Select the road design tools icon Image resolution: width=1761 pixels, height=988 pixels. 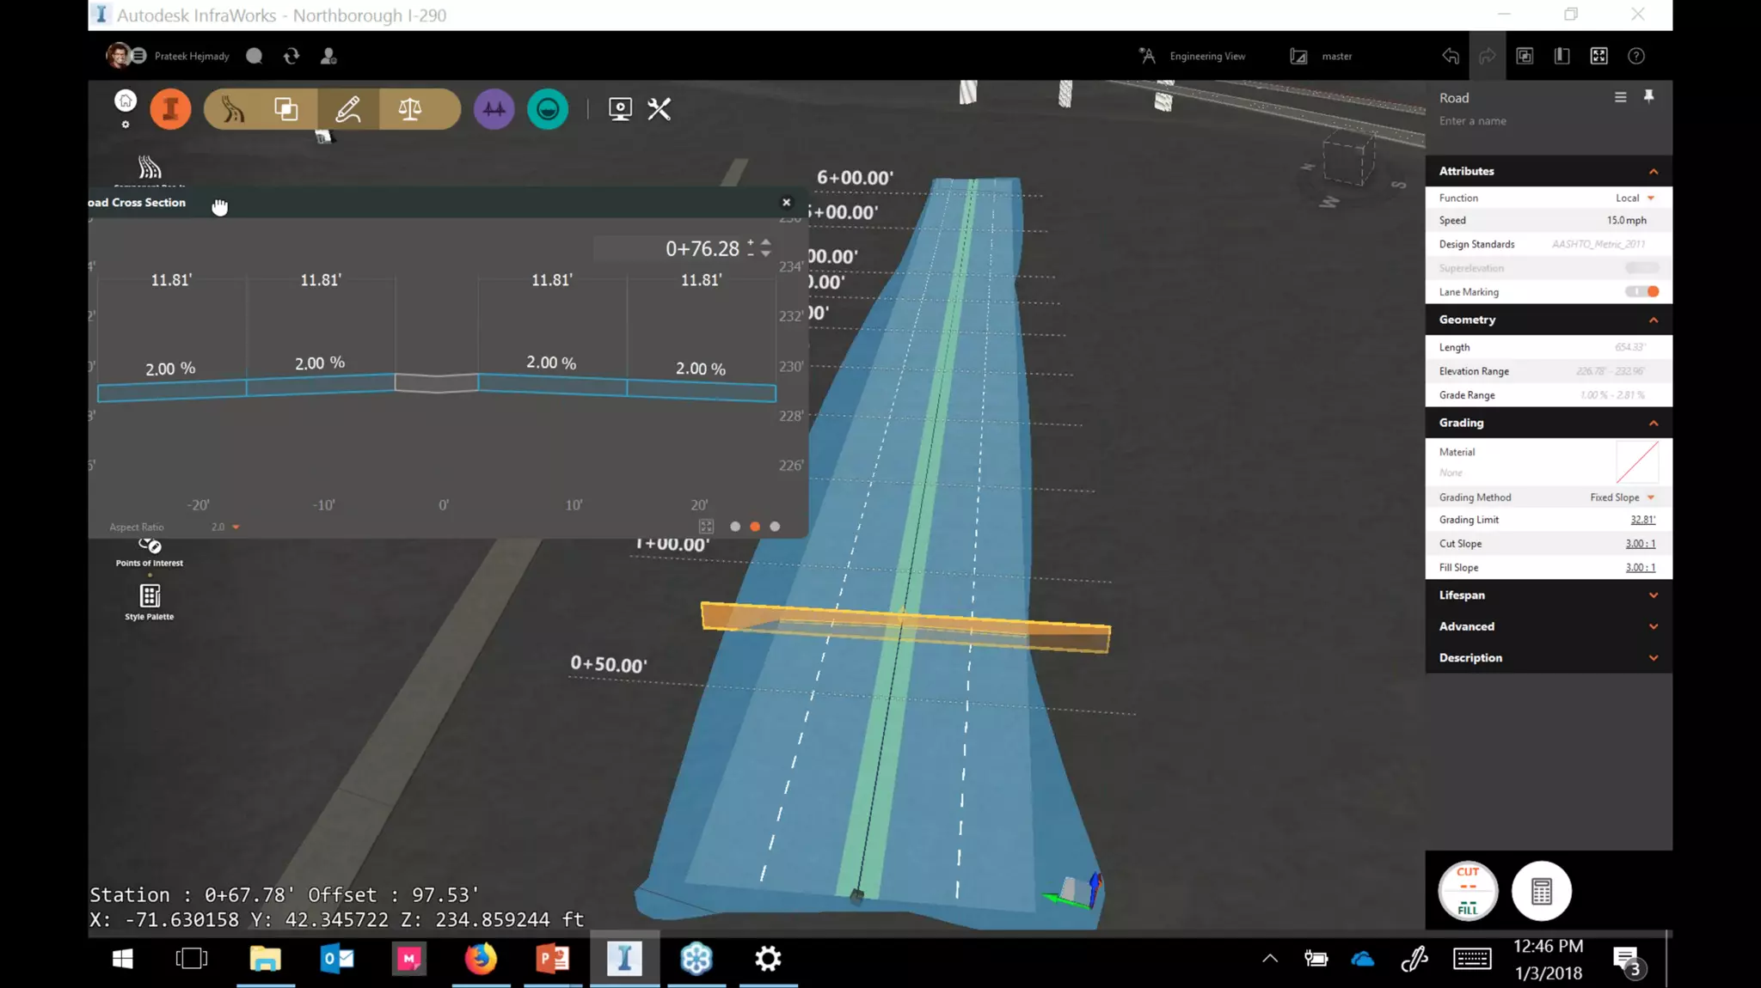(x=233, y=109)
